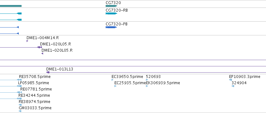Click the DME1-004M14.R arrow marker

[x=27, y=41]
